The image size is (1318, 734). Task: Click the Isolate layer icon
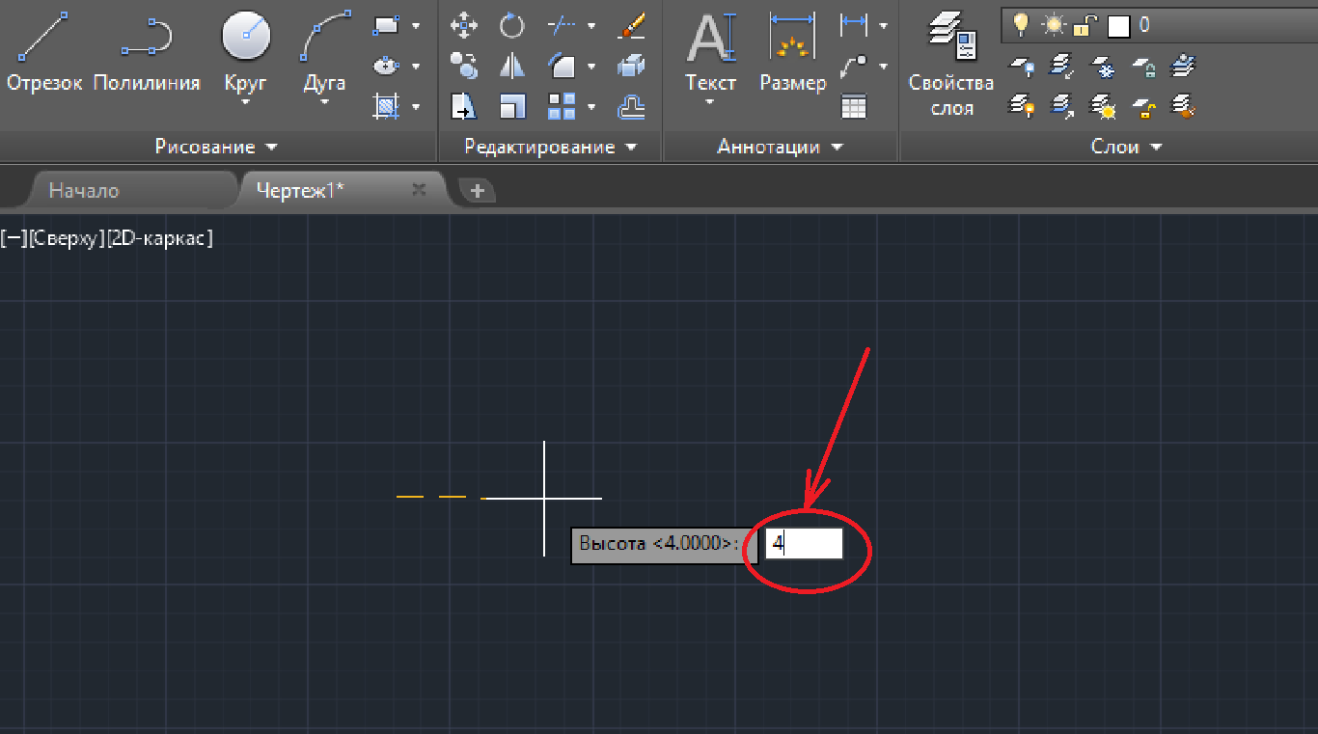1062,66
